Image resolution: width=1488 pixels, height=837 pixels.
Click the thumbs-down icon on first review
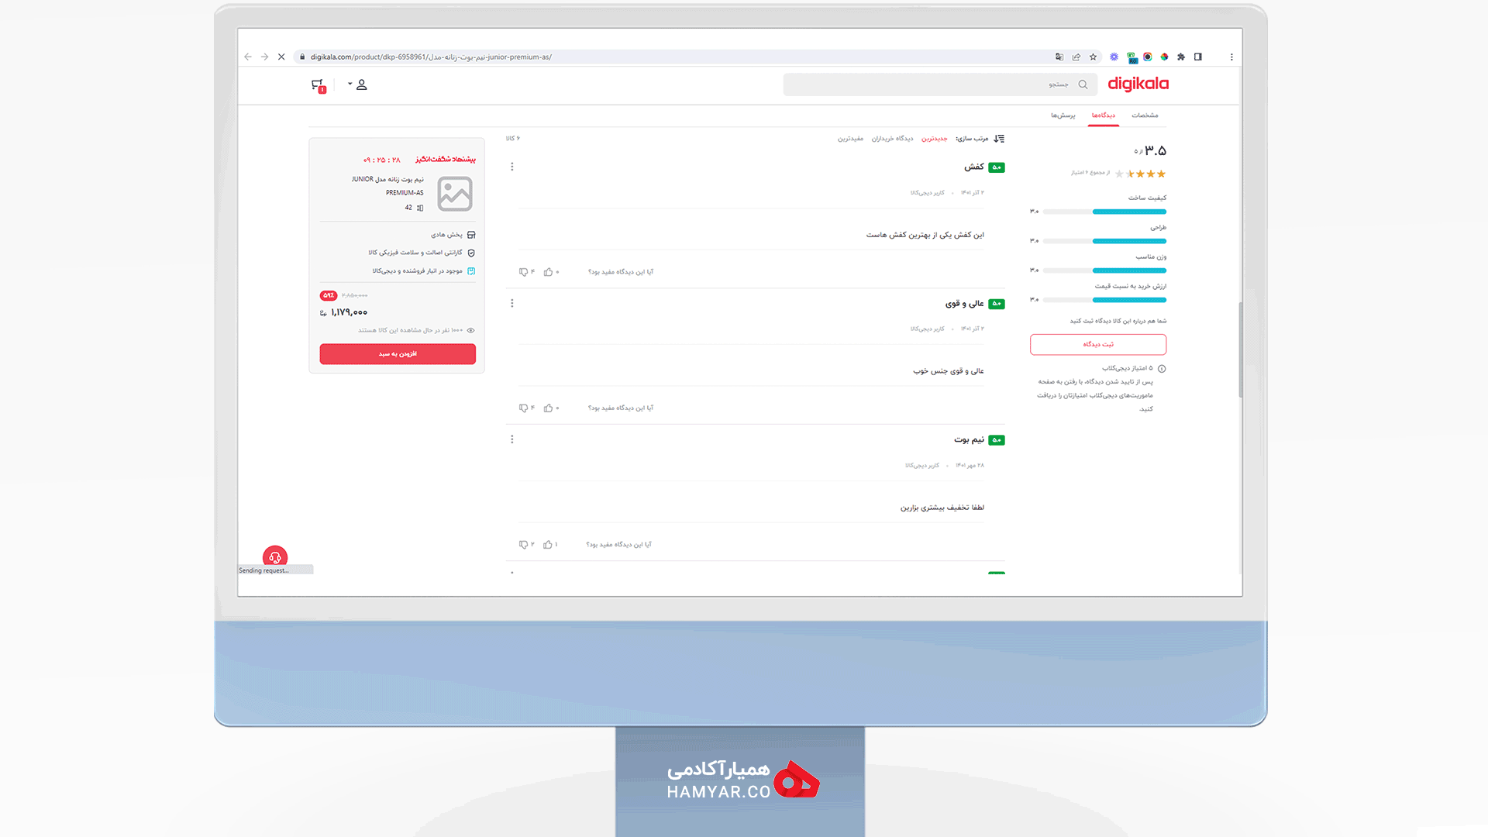(x=524, y=272)
